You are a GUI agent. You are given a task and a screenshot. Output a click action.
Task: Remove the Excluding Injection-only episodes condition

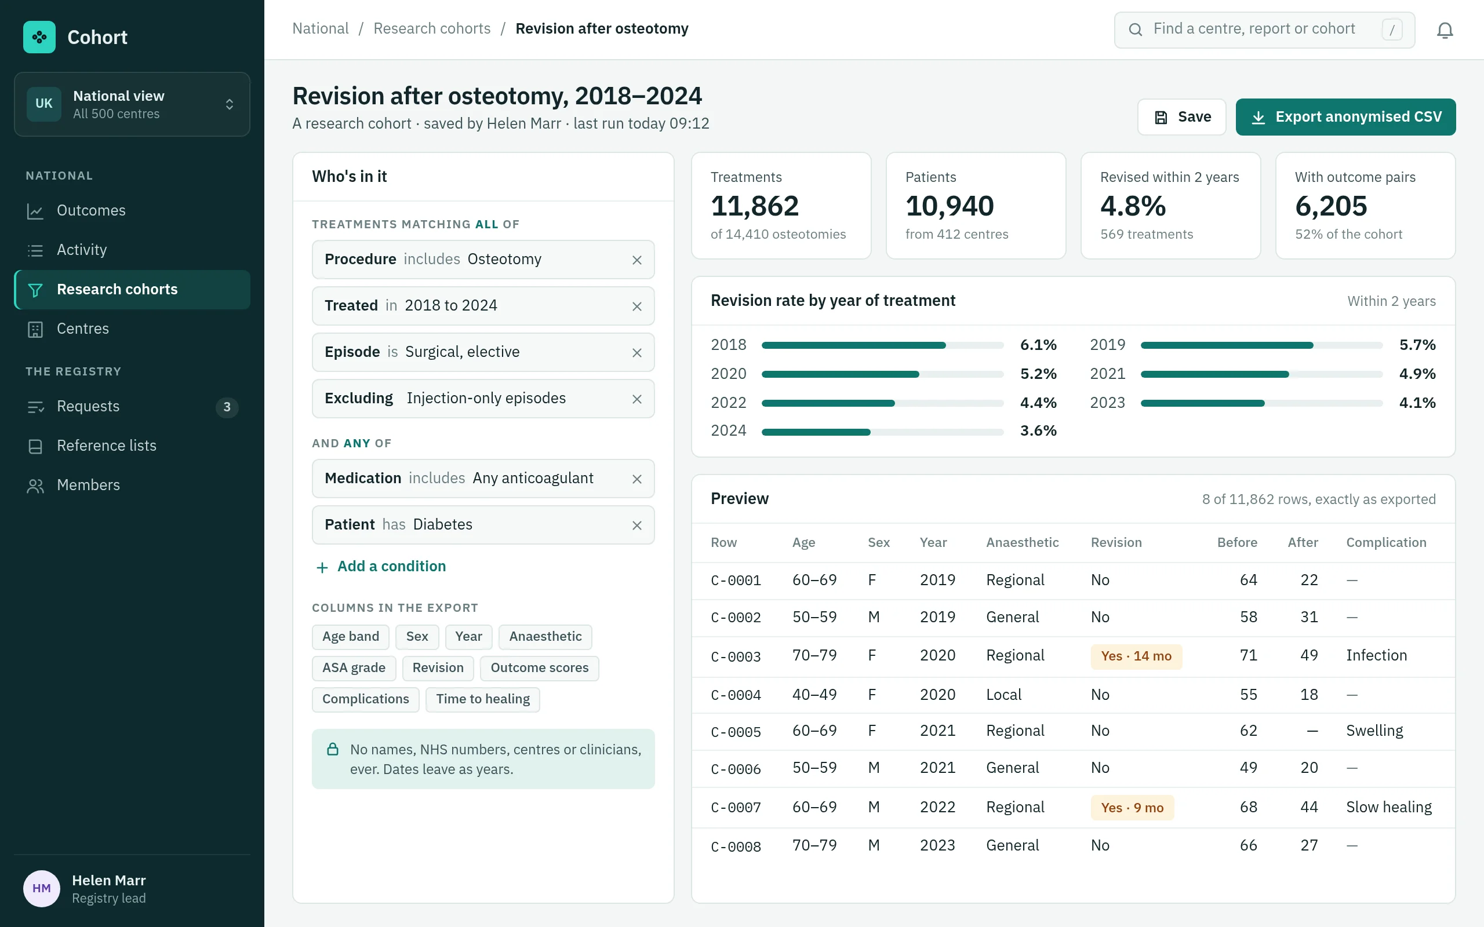(x=636, y=399)
